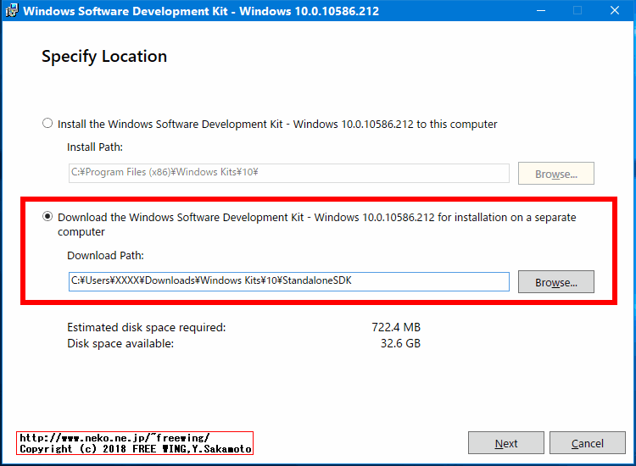Viewport: 636px width, 466px height.
Task: Click the 'Install Path:' label
Action: tap(95, 147)
